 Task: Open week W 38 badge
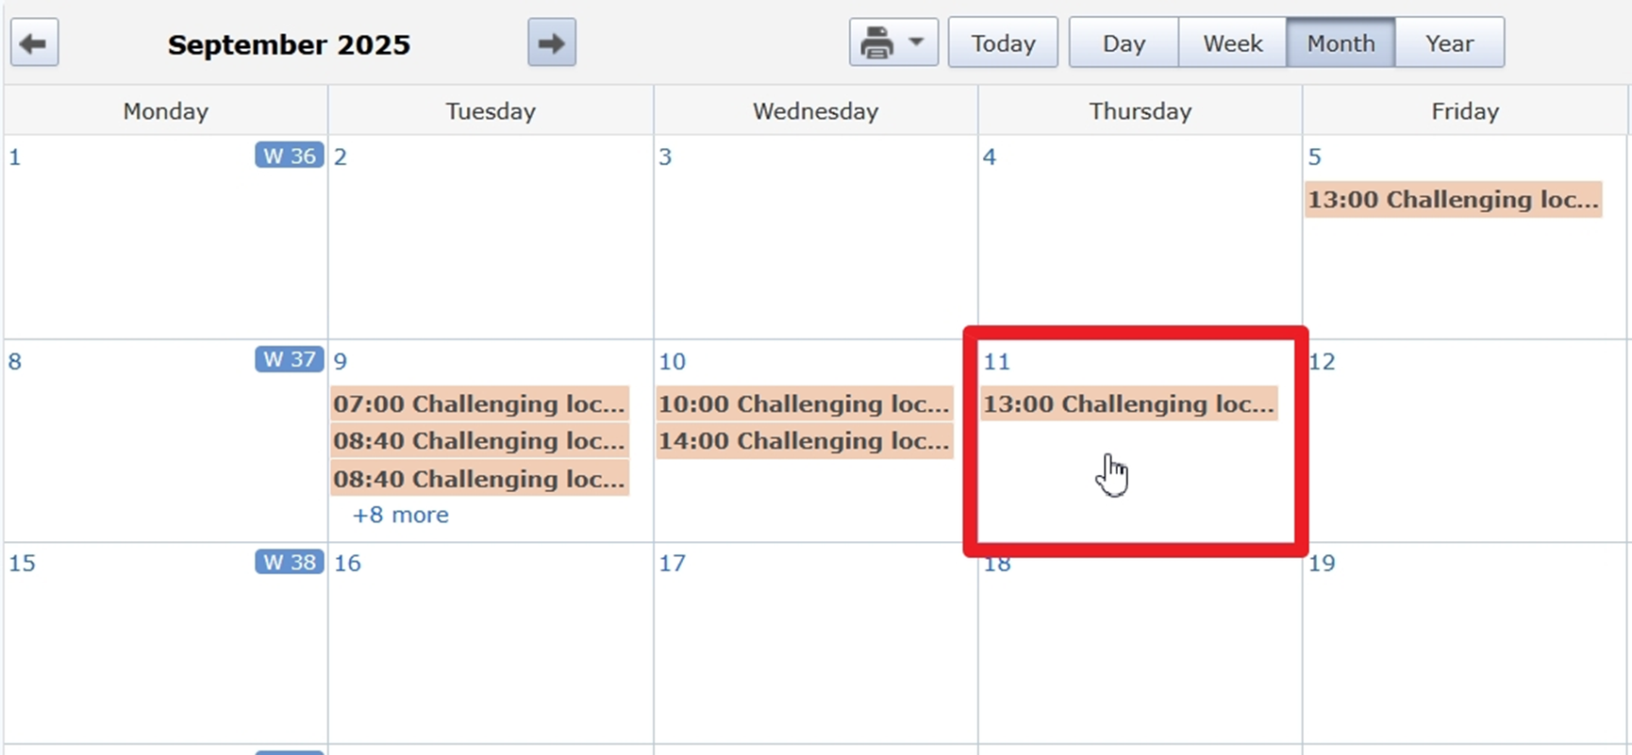[x=289, y=562]
